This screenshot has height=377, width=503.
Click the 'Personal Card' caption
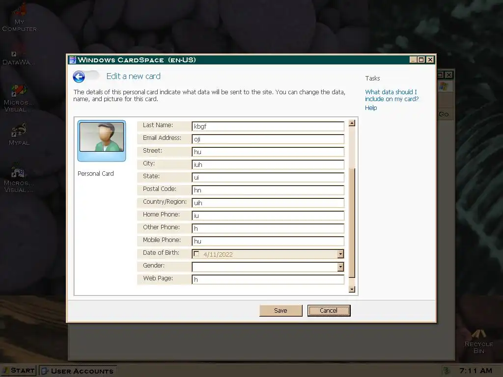pos(96,174)
